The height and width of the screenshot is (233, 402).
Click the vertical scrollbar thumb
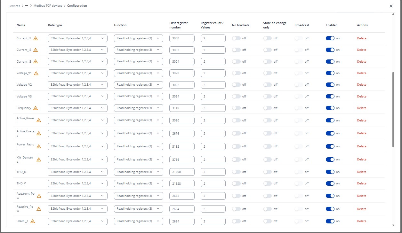coord(393,109)
